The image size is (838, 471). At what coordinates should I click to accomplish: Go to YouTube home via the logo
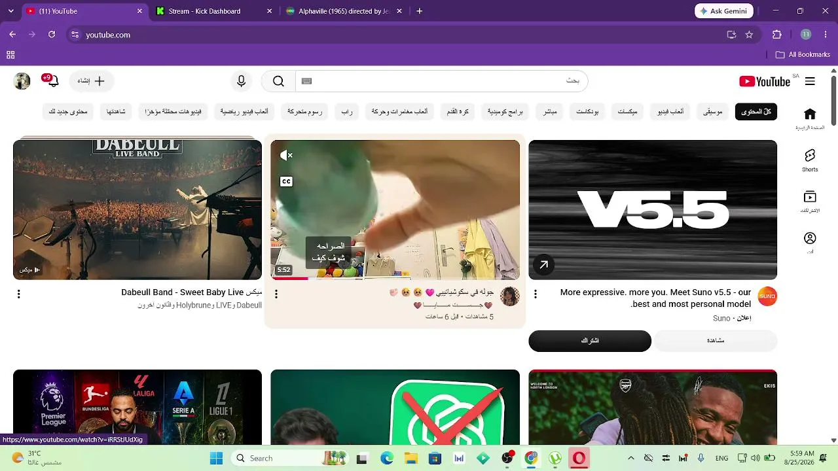pyautogui.click(x=765, y=81)
